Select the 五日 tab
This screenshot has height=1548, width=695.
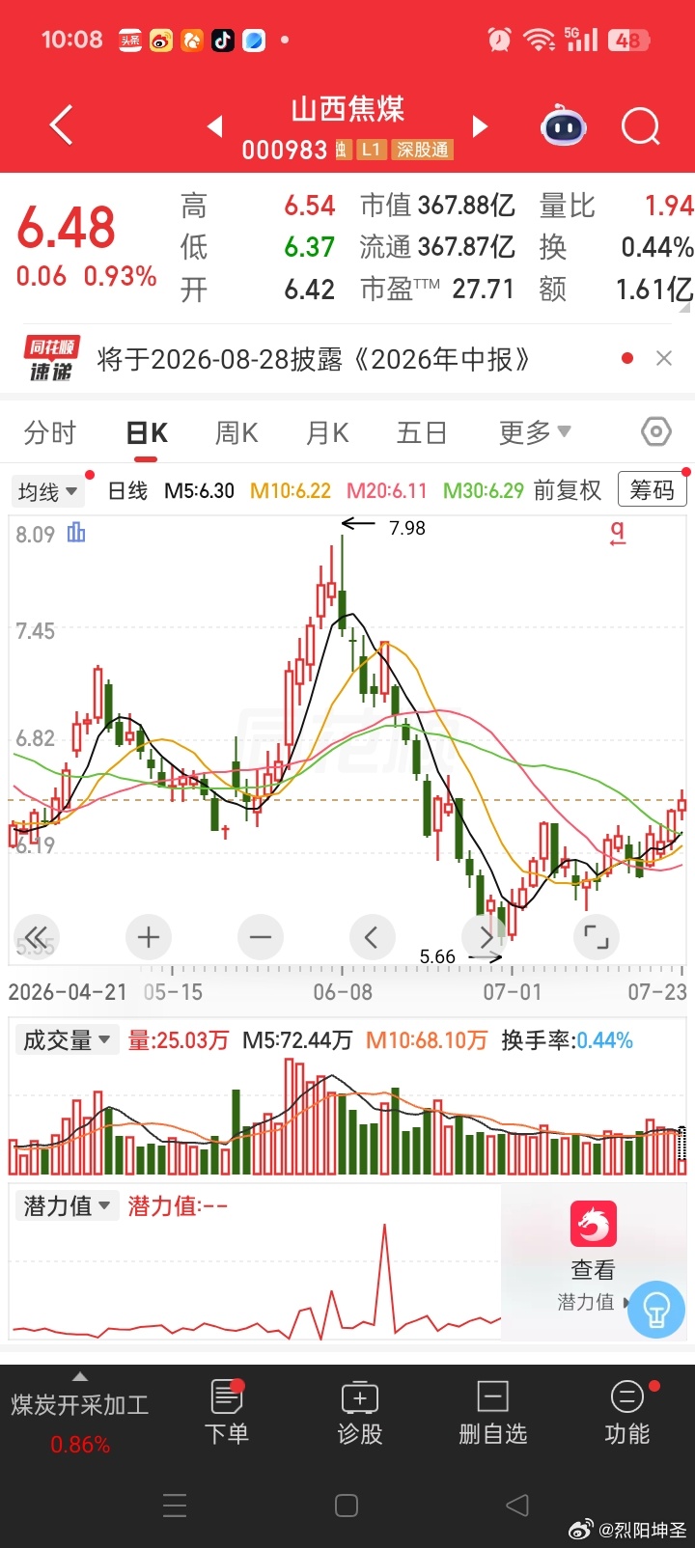click(422, 432)
